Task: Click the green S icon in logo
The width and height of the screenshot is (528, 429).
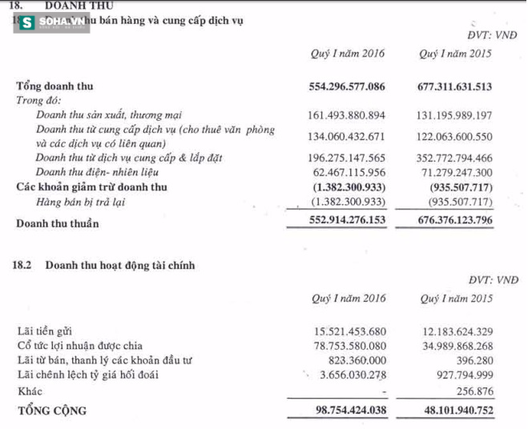Action: click(x=27, y=22)
